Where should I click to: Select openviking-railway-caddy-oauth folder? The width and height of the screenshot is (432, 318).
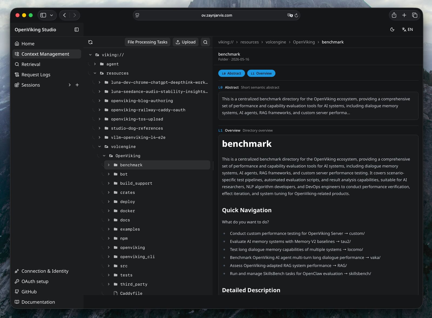[153, 110]
